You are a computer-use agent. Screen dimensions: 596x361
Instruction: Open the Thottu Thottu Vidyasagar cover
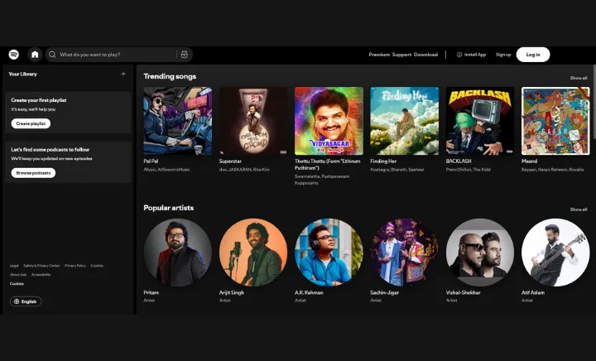point(329,121)
